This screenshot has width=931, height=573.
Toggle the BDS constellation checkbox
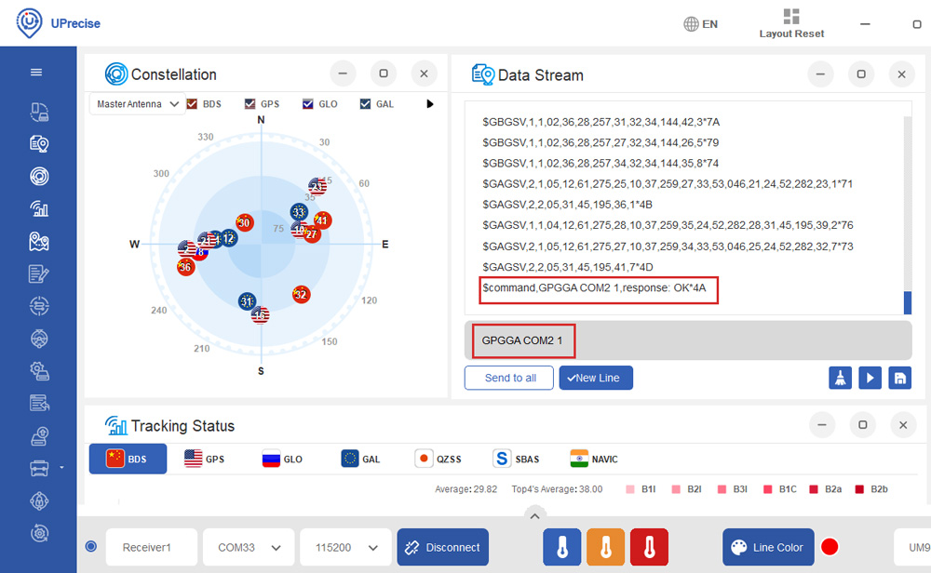coord(193,104)
